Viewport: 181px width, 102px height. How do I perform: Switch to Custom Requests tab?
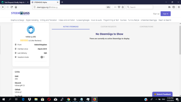coord(108,27)
